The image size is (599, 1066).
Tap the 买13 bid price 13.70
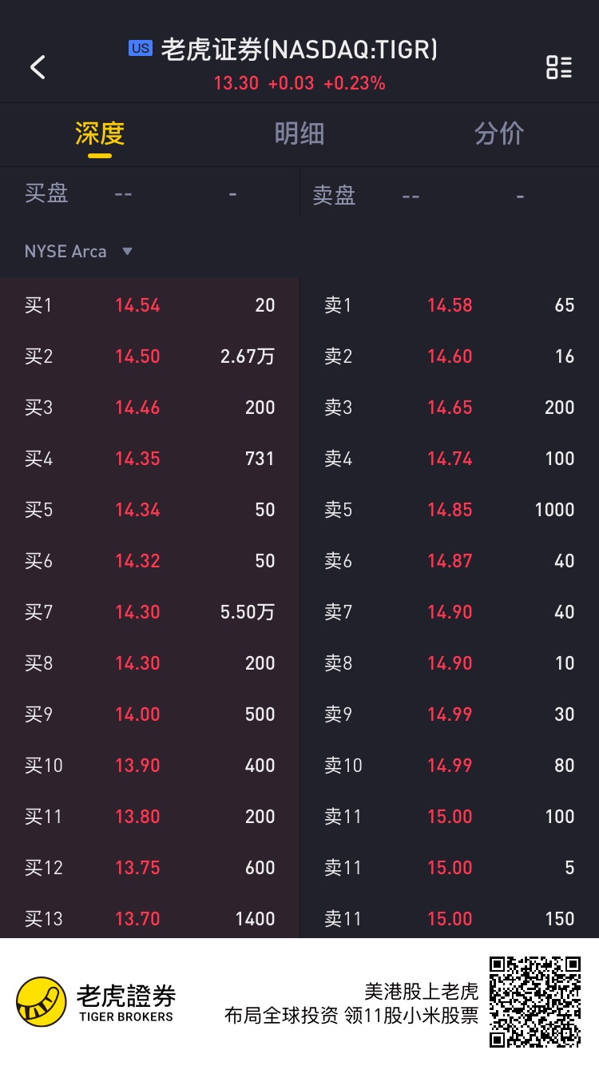[137, 919]
